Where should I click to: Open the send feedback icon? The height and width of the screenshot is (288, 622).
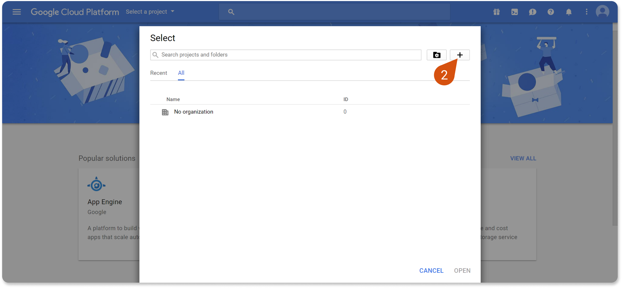click(532, 12)
